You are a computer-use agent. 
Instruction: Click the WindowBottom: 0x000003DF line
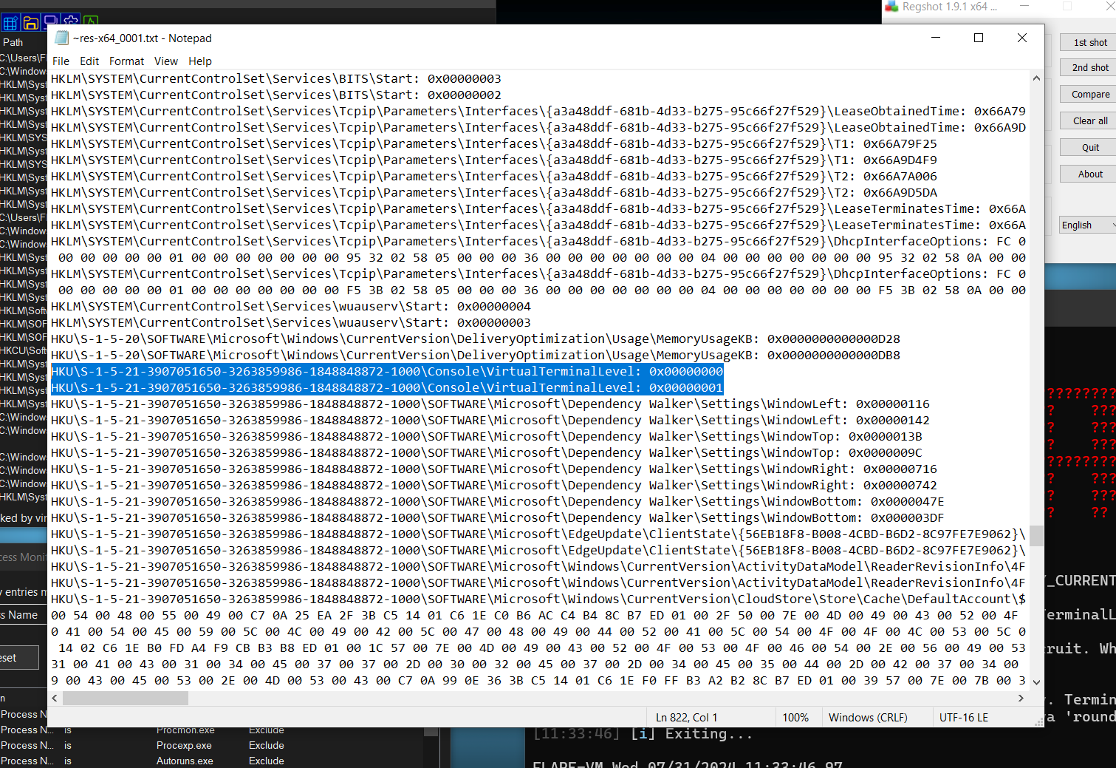[498, 517]
